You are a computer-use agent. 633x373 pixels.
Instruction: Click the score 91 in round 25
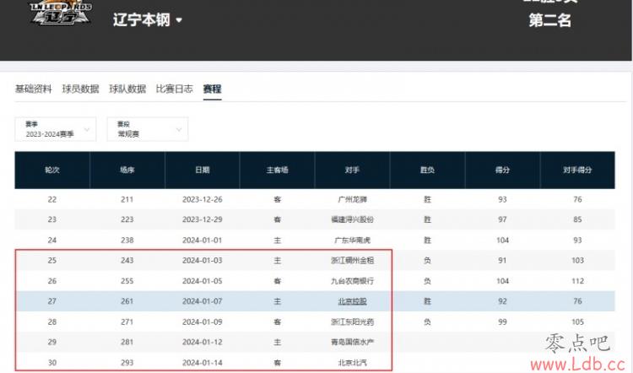pos(502,261)
